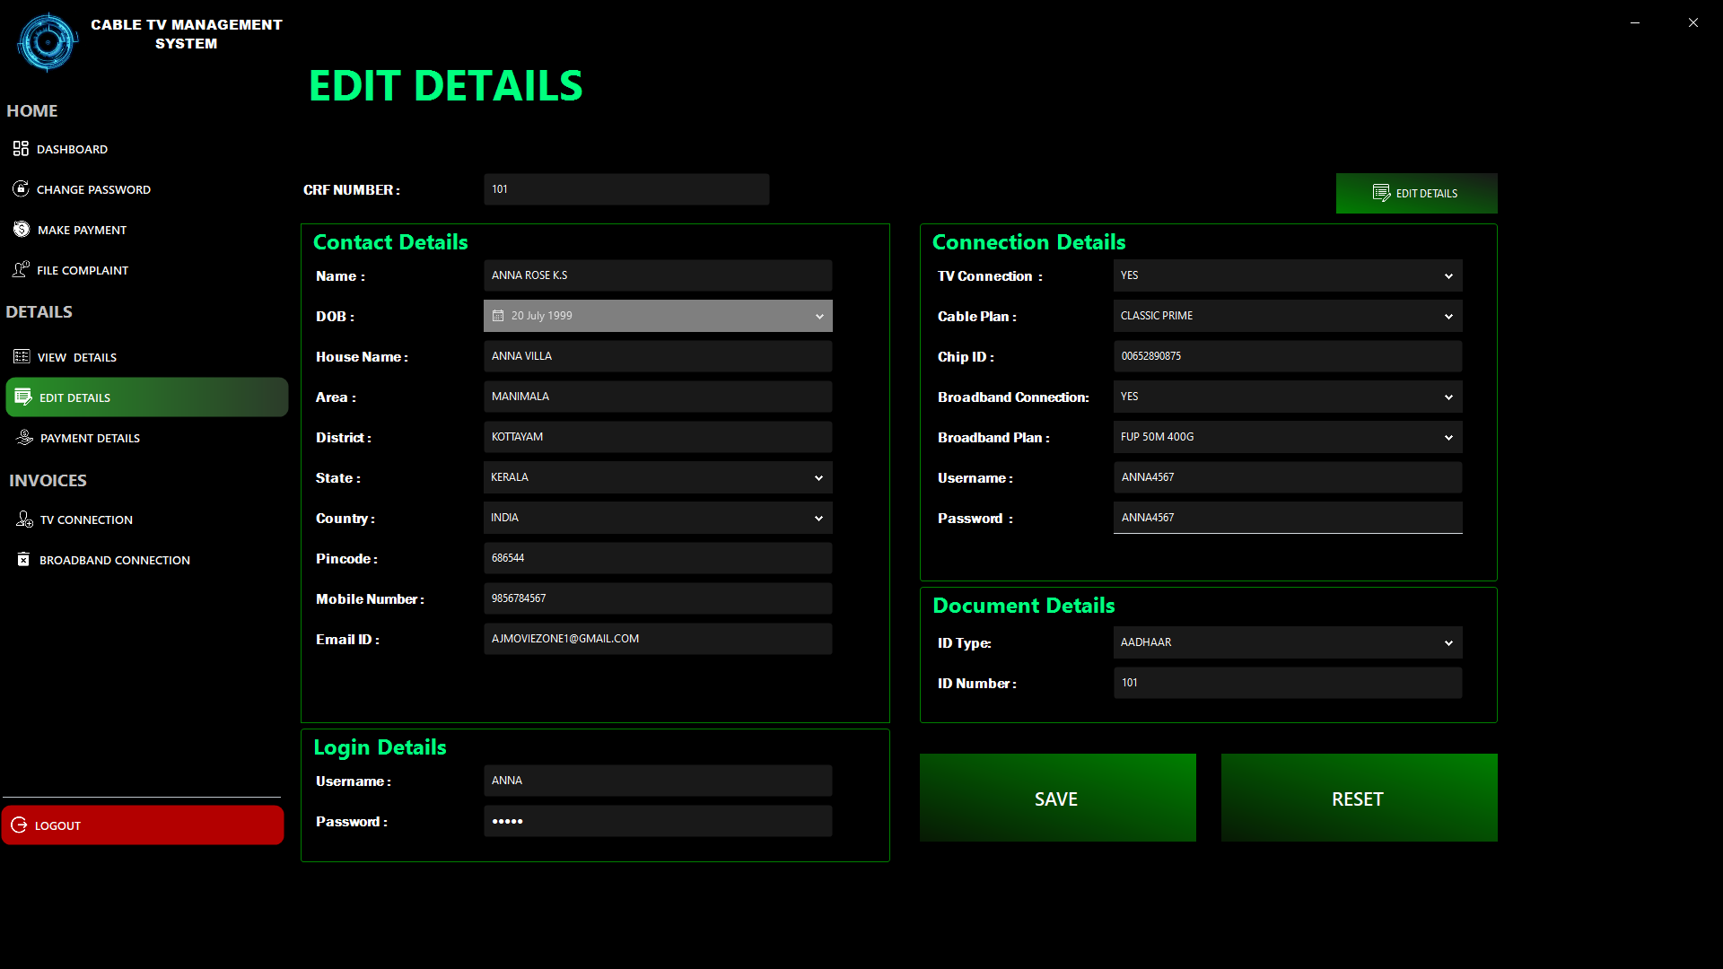Click the Dashboard icon in sidebar

click(22, 148)
